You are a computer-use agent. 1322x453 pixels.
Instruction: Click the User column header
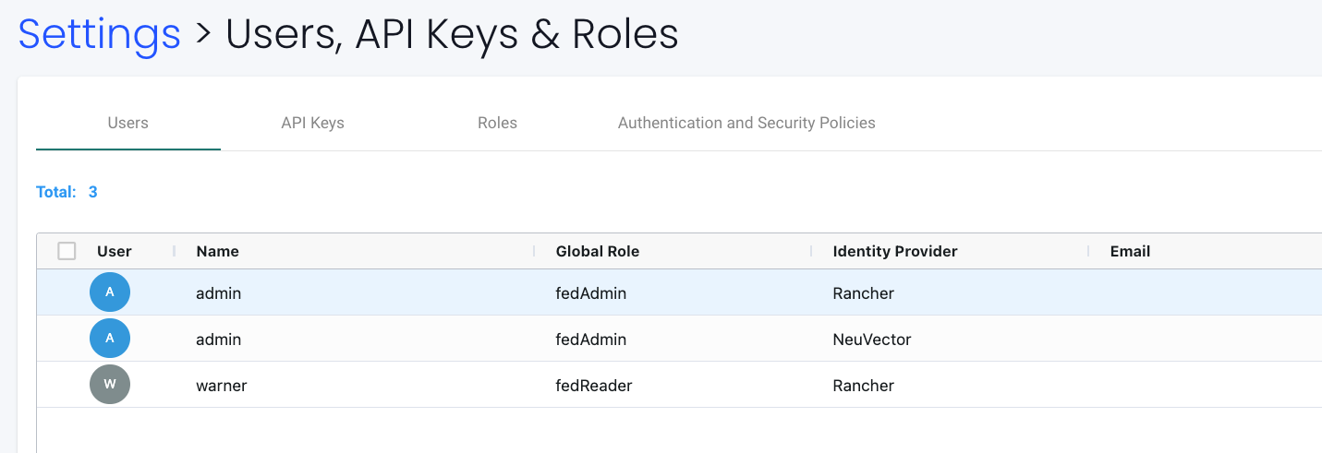[115, 251]
